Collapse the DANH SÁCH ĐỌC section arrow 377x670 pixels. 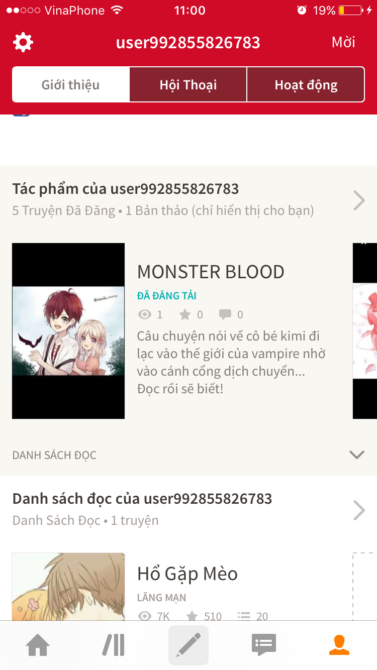pos(357,455)
